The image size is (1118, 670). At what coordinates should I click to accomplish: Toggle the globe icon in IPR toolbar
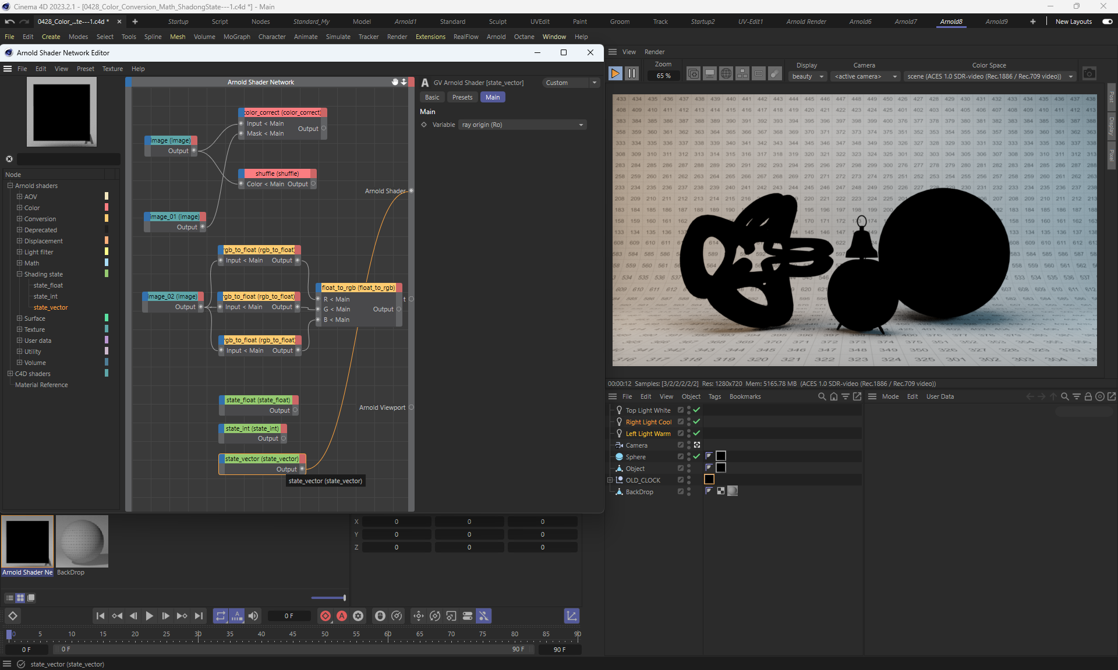tap(726, 73)
